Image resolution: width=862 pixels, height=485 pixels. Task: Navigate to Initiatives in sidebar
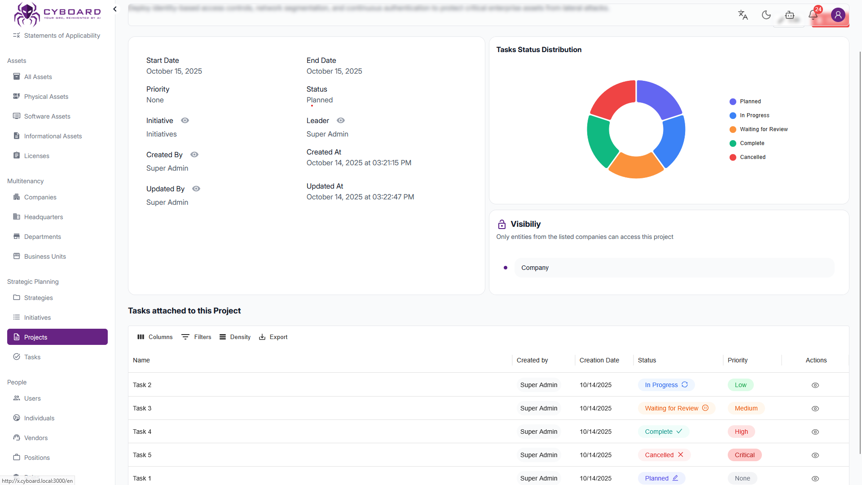click(37, 317)
